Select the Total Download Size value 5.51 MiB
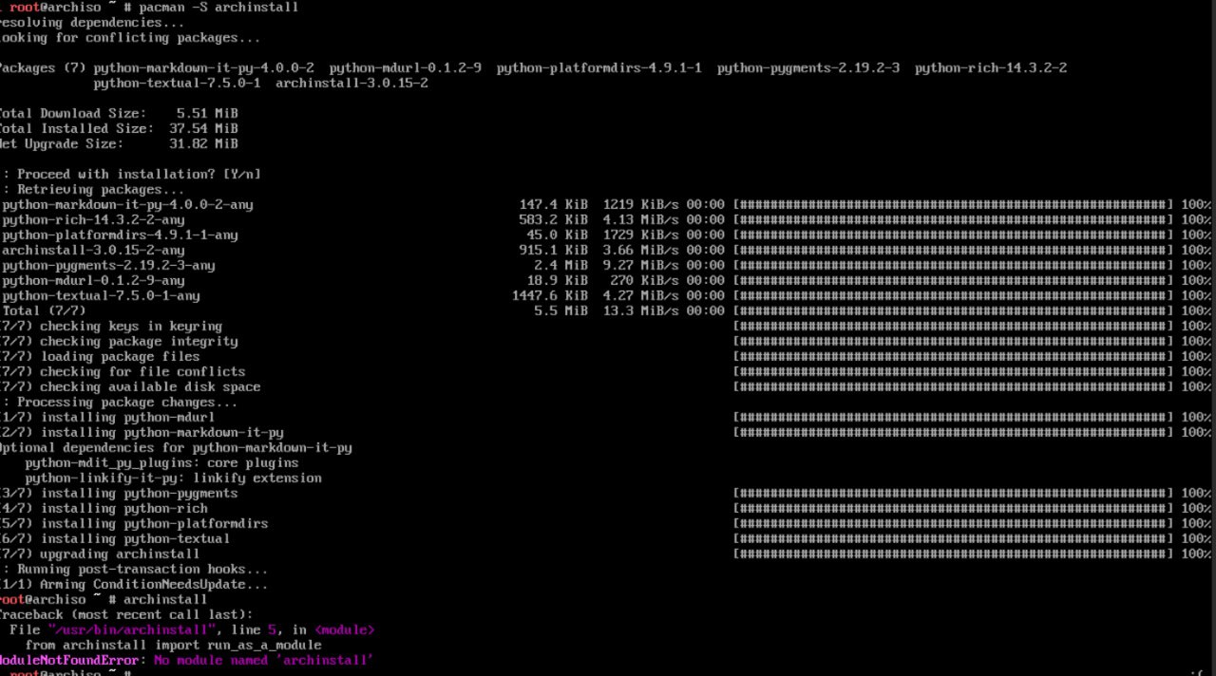Image resolution: width=1216 pixels, height=676 pixels. (207, 114)
